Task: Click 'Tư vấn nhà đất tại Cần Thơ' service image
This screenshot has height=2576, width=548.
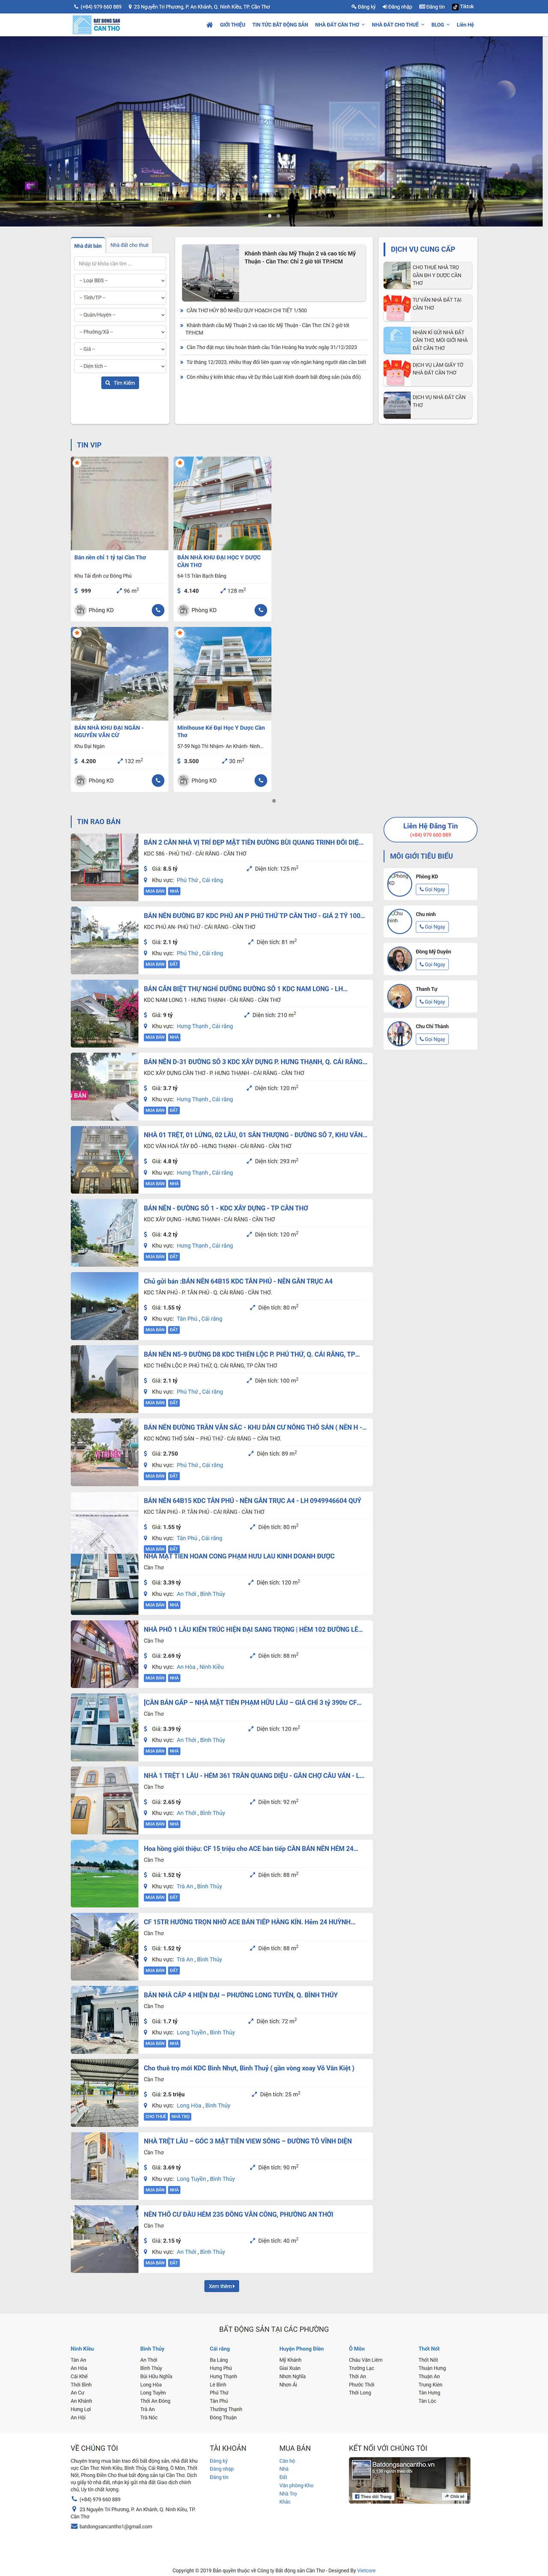Action: point(397,307)
